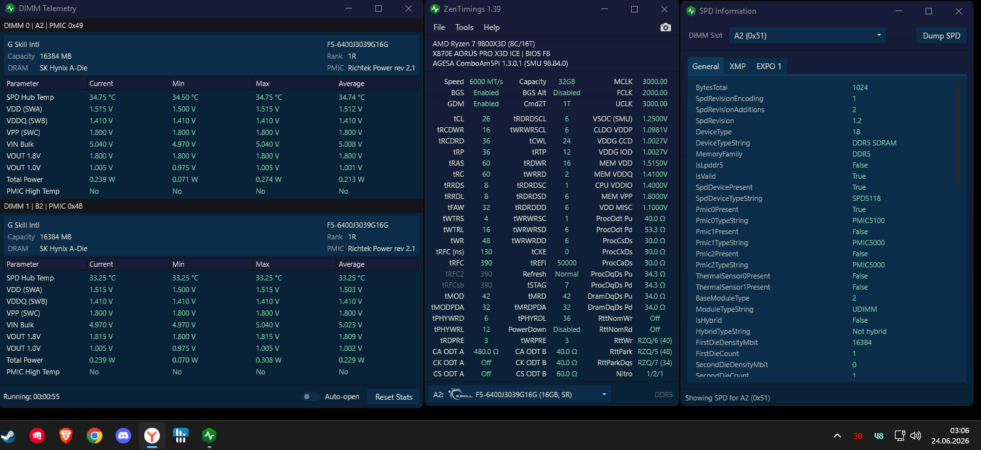Select SPD Hub Temp row in DIMM 0
The image size is (981, 450).
[x=211, y=97]
